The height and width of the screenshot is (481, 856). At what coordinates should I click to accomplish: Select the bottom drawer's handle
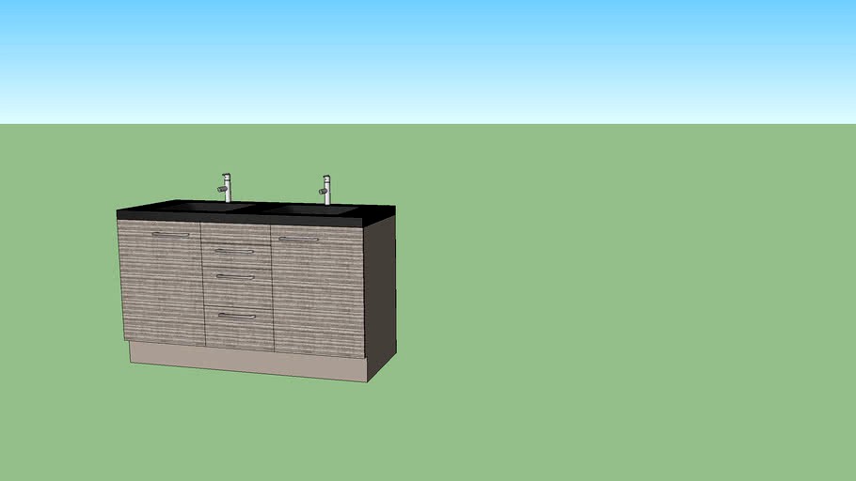click(x=237, y=316)
